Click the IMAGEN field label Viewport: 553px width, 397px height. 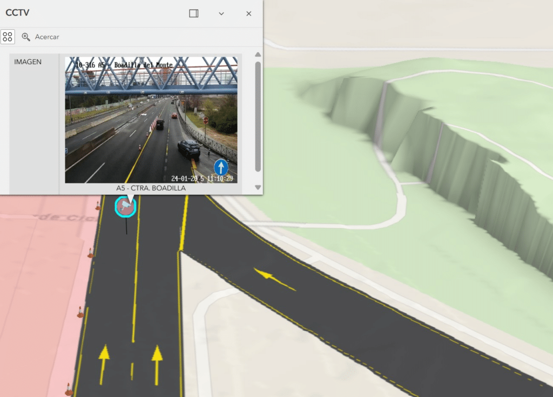click(28, 62)
